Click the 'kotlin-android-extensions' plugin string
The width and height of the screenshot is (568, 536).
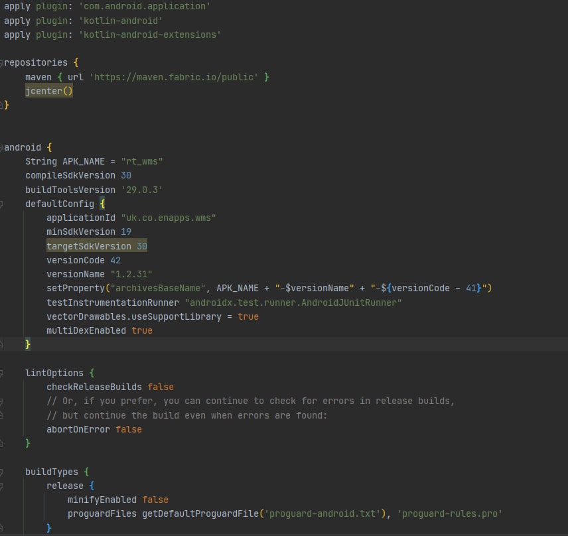tap(150, 34)
